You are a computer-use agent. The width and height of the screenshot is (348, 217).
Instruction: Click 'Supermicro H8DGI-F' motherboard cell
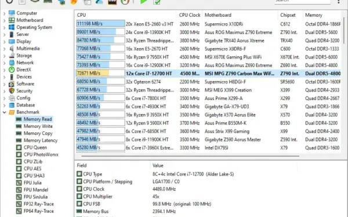pyautogui.click(x=225, y=82)
